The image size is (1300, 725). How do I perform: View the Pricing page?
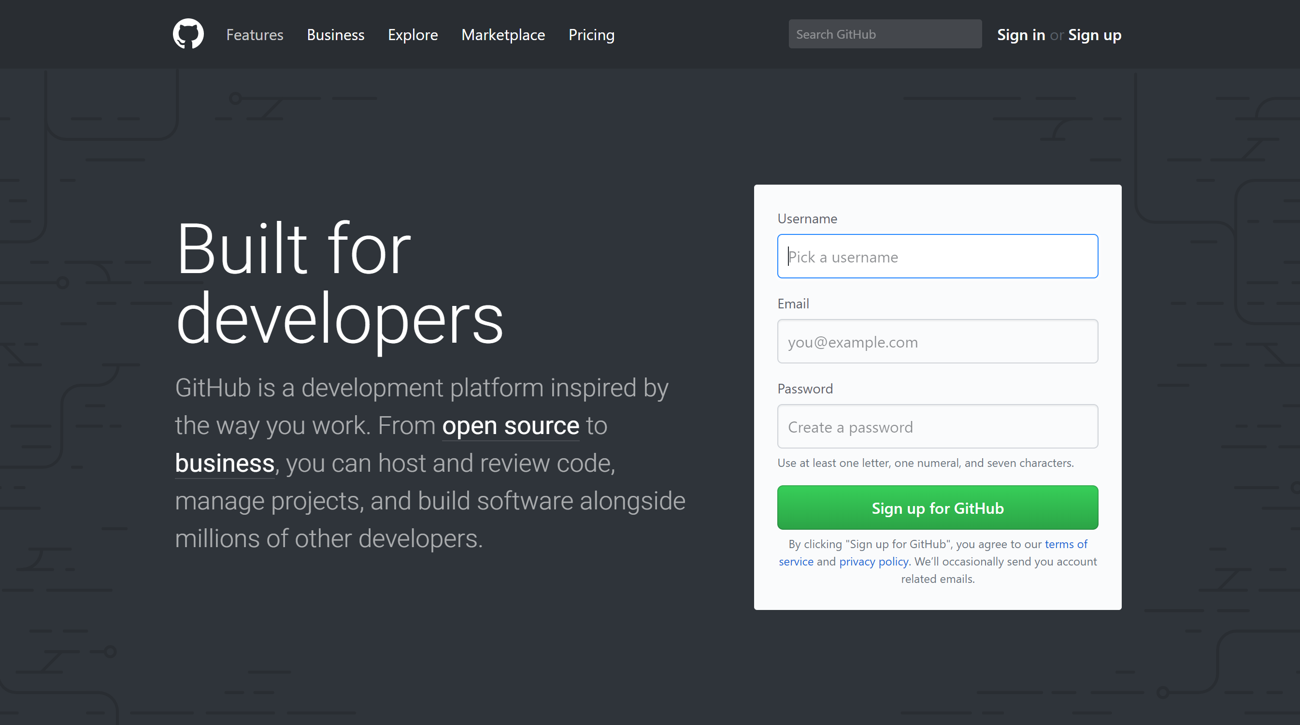click(x=591, y=34)
